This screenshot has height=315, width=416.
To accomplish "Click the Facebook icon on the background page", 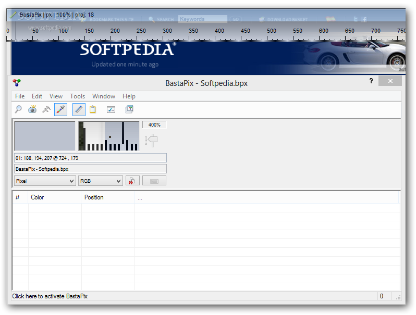I will 365,19.
